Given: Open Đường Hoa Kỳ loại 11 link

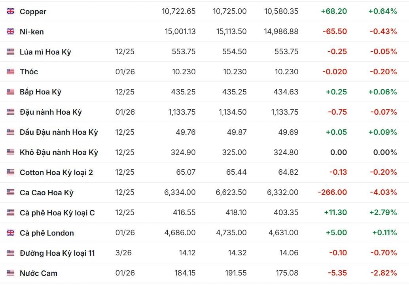Looking at the screenshot, I should [57, 253].
